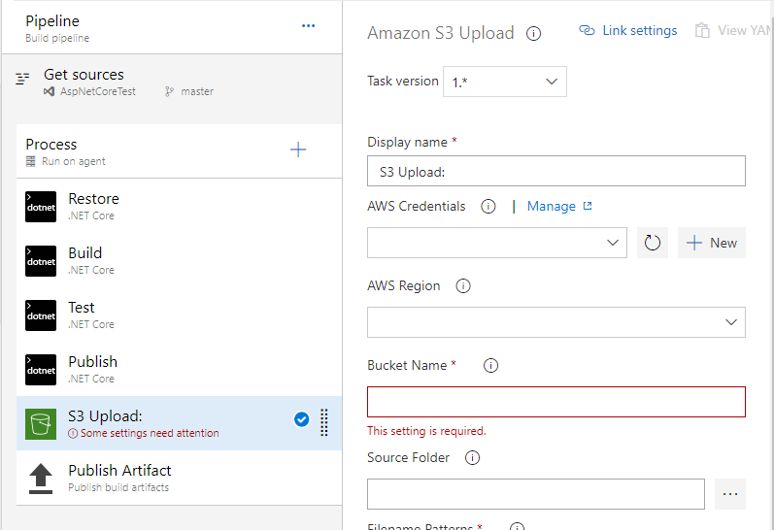Open the Pipeline ellipsis menu
Image resolution: width=774 pixels, height=530 pixels.
308,25
